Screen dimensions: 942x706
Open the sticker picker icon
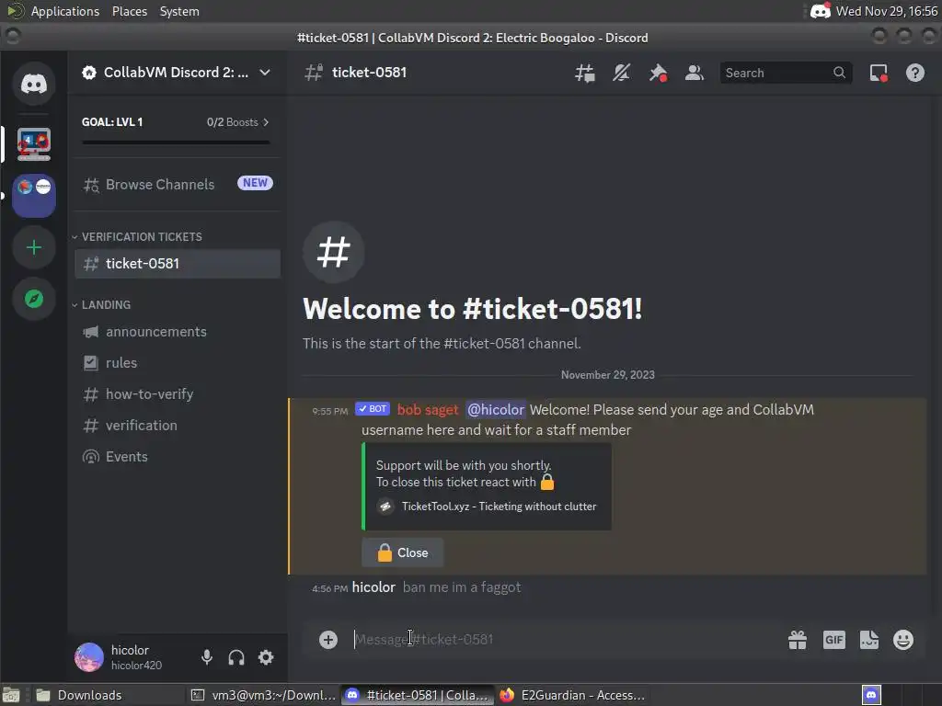click(868, 640)
